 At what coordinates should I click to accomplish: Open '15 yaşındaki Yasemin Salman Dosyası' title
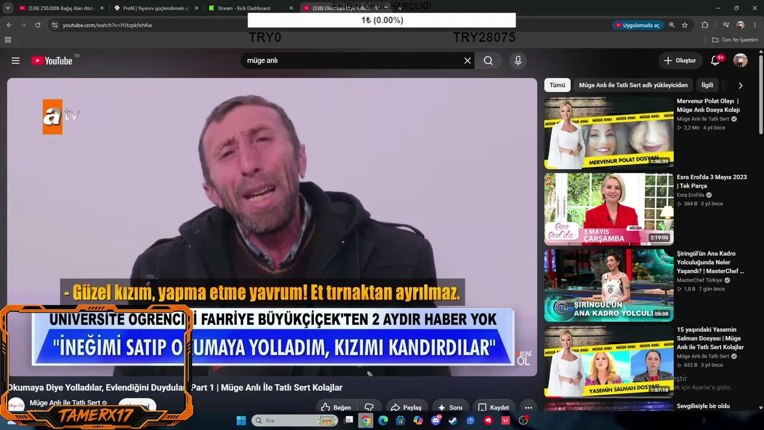click(x=710, y=338)
